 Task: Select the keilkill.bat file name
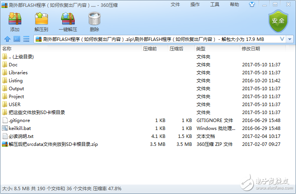(20, 128)
